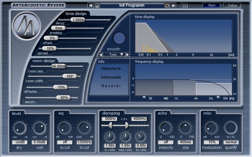The height and width of the screenshot is (157, 252).
Task: Click the echo intensity knob
Action: pyautogui.click(x=166, y=128)
